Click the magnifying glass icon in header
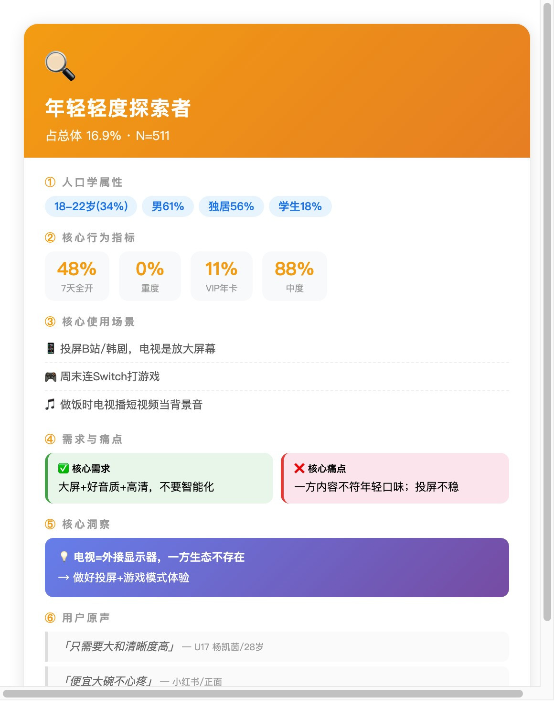Screen dimensions: 554x719 pos(60,66)
